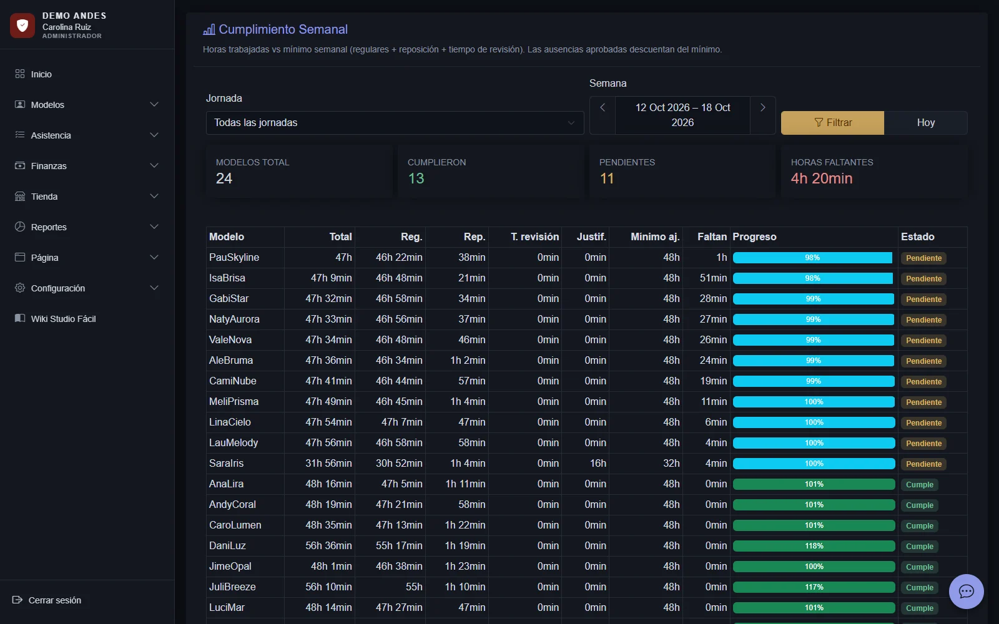Click DaniLuz's 118% progress bar
The height and width of the screenshot is (624, 999).
[814, 546]
